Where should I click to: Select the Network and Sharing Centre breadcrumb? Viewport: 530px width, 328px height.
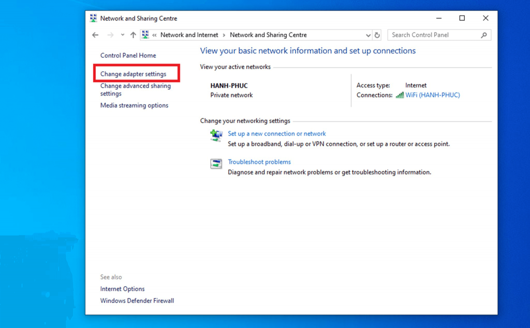point(269,35)
